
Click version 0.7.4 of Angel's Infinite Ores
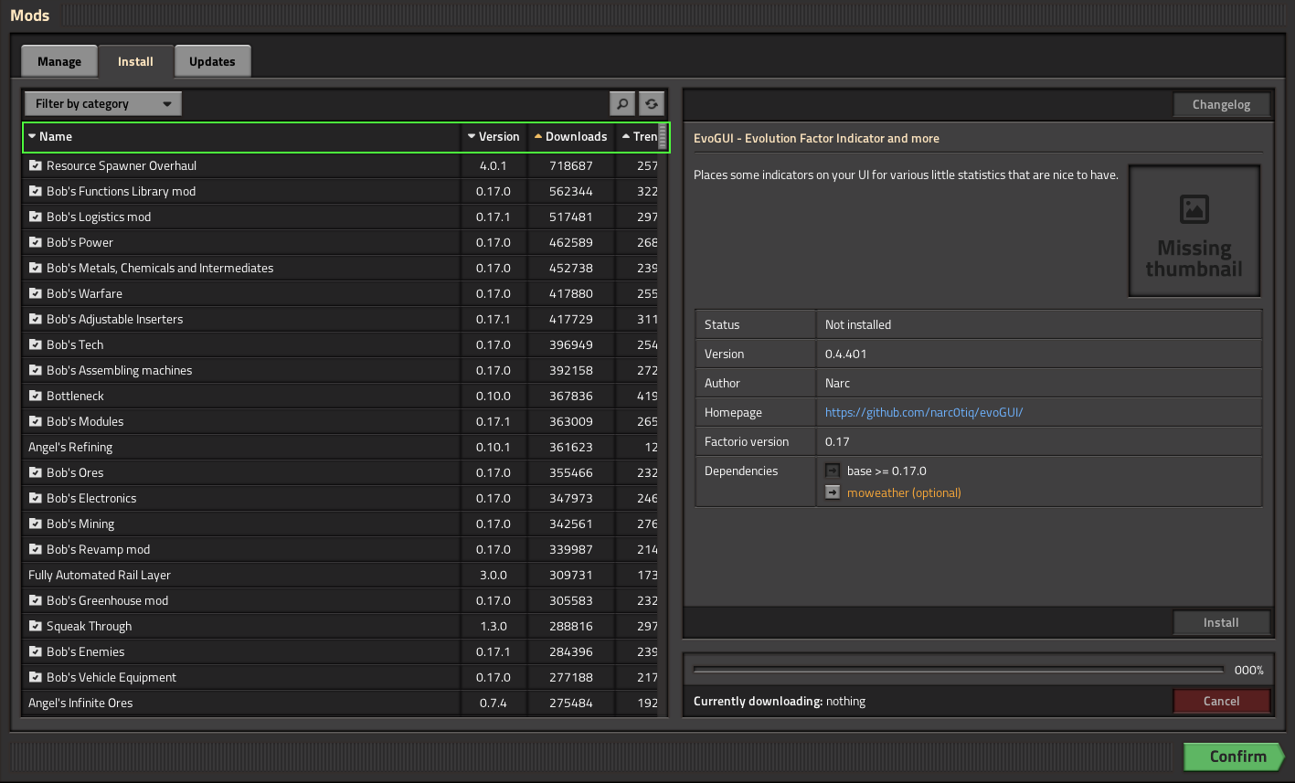pyautogui.click(x=493, y=703)
